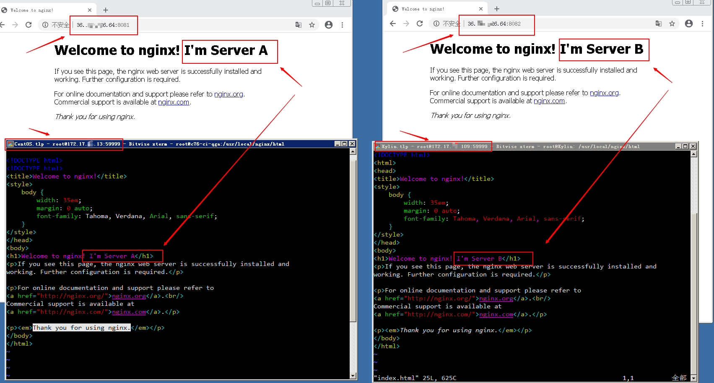Open nginx.org link on Server B page
This screenshot has height=383, width=714.
604,93
